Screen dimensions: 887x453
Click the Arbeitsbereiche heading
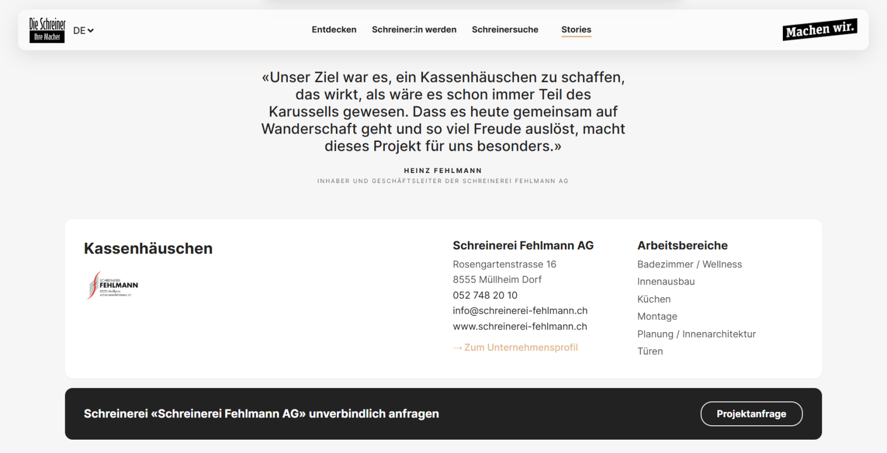(682, 245)
